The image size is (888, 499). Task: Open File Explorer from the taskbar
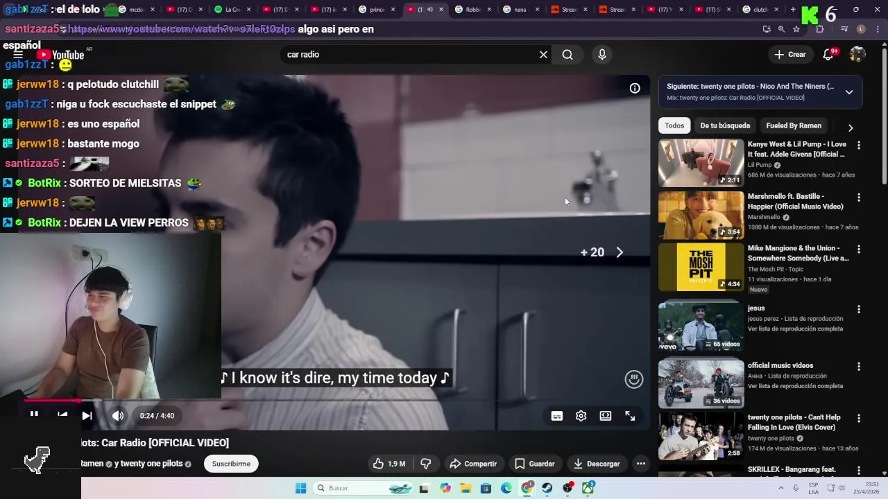click(466, 489)
